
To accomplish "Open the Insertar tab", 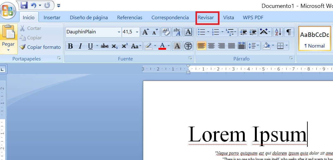I will [52, 18].
